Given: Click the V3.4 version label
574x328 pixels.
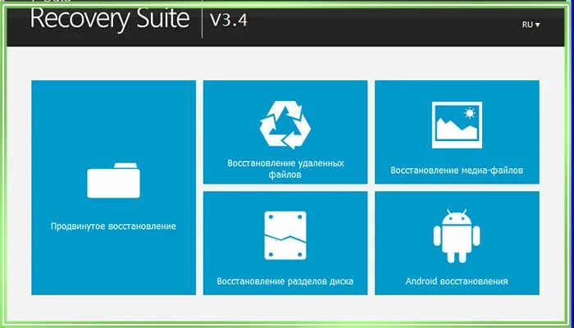Looking at the screenshot, I should 229,20.
